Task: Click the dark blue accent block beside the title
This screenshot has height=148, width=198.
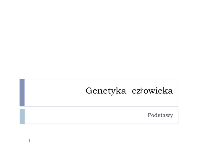Action: point(22,92)
